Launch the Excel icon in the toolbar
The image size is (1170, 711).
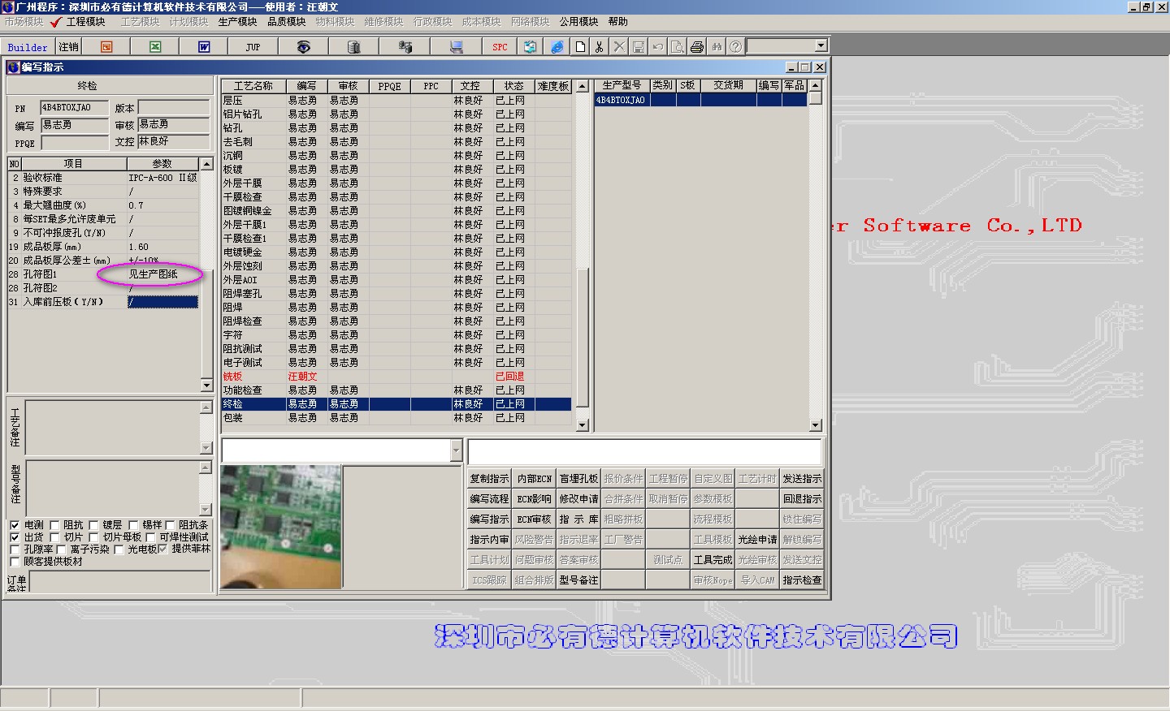(155, 47)
